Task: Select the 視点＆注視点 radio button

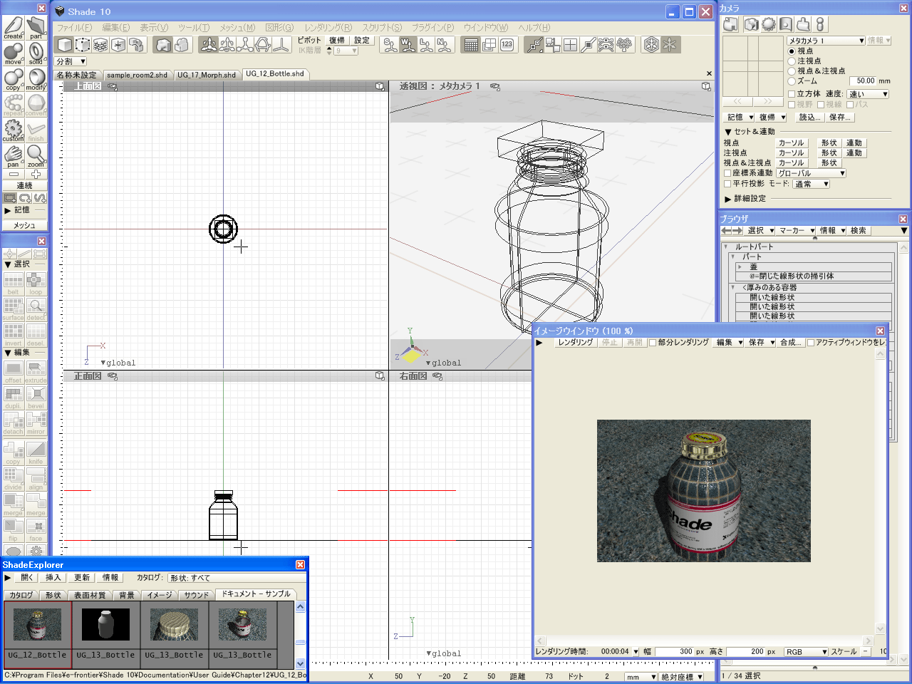Action: coord(792,71)
